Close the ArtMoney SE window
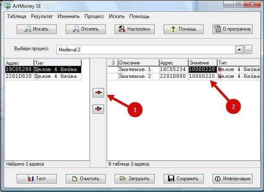Image resolution: width=264 pixels, height=192 pixels. (253, 4)
